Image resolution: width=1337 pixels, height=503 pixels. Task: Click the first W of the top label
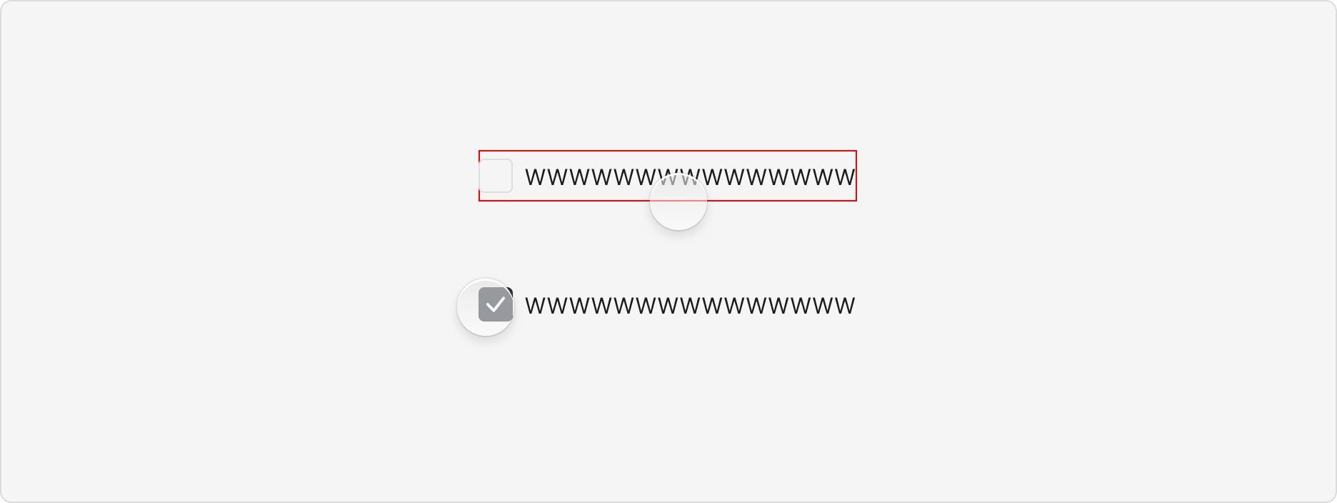point(536,177)
